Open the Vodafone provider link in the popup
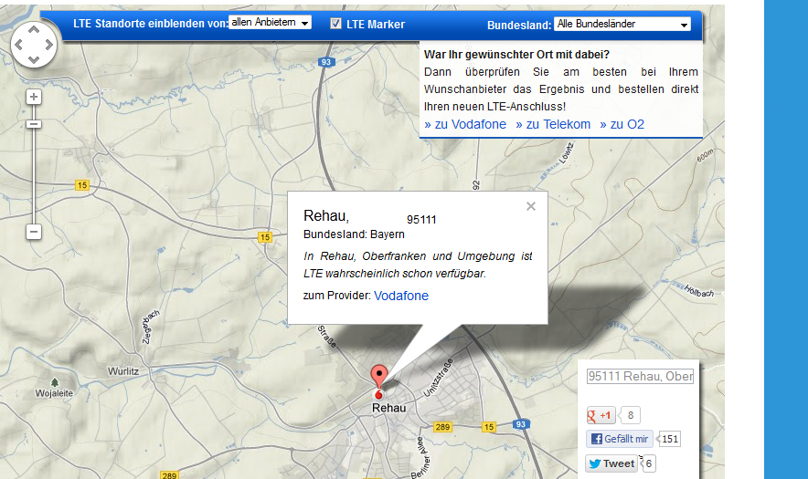The width and height of the screenshot is (808, 479). pos(401,296)
